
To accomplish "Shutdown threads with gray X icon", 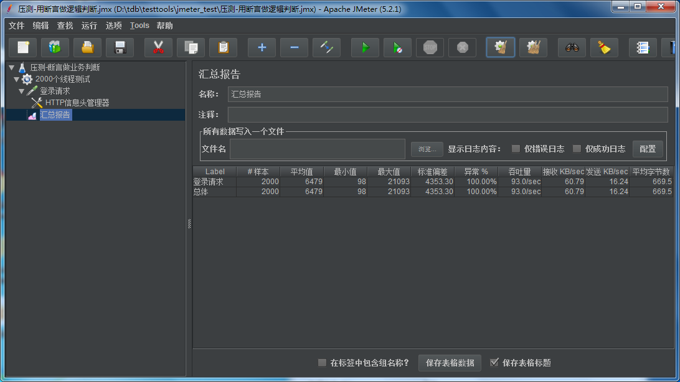I will [462, 47].
